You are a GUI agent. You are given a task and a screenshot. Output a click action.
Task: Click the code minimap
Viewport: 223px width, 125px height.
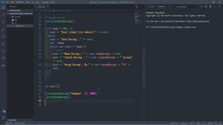pos(138,18)
